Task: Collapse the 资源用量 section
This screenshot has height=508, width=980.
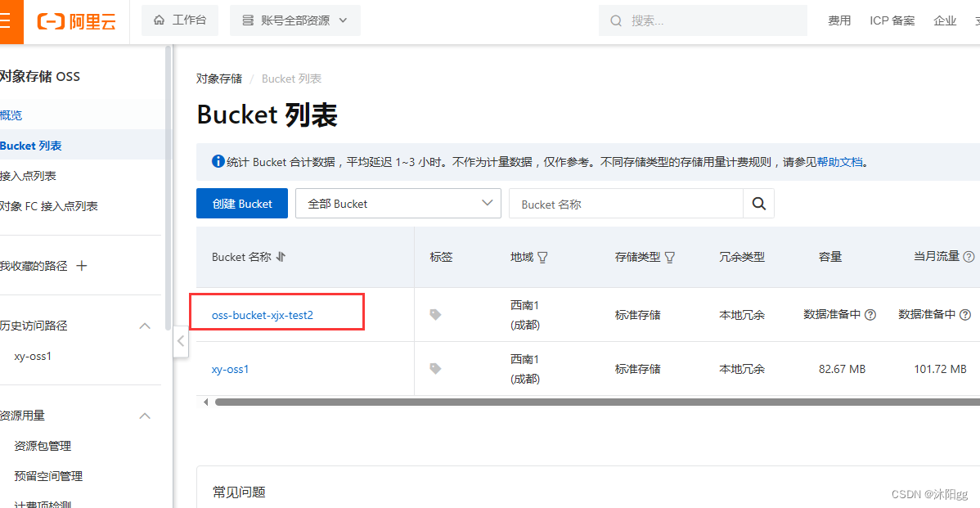Action: 145,416
